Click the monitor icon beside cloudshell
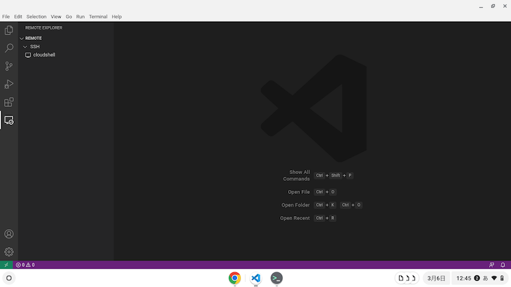Screen dimensions: 511x287 [x=28, y=55]
